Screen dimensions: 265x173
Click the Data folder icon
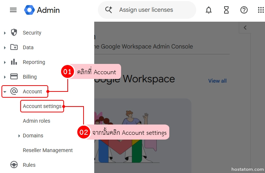click(14, 47)
